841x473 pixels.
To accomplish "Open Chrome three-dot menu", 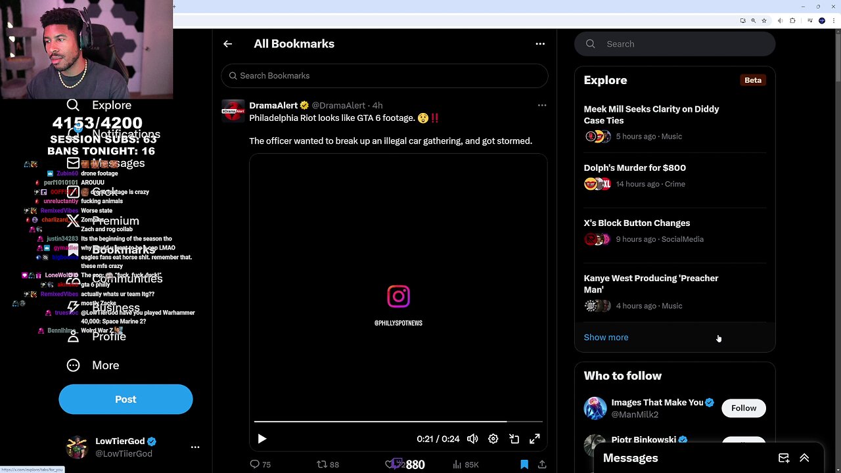I will [834, 20].
